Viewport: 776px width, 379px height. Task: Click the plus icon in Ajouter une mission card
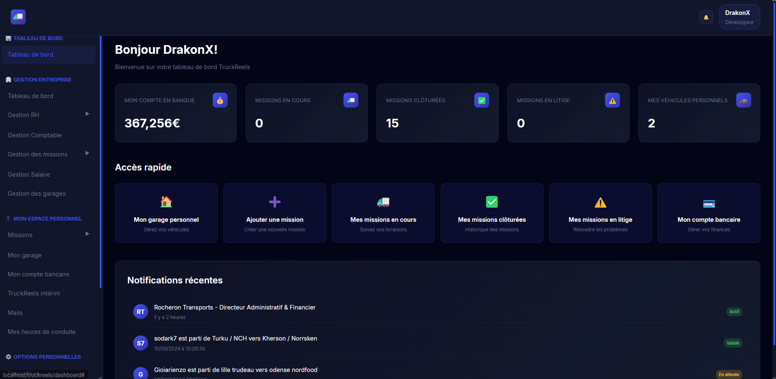click(274, 202)
